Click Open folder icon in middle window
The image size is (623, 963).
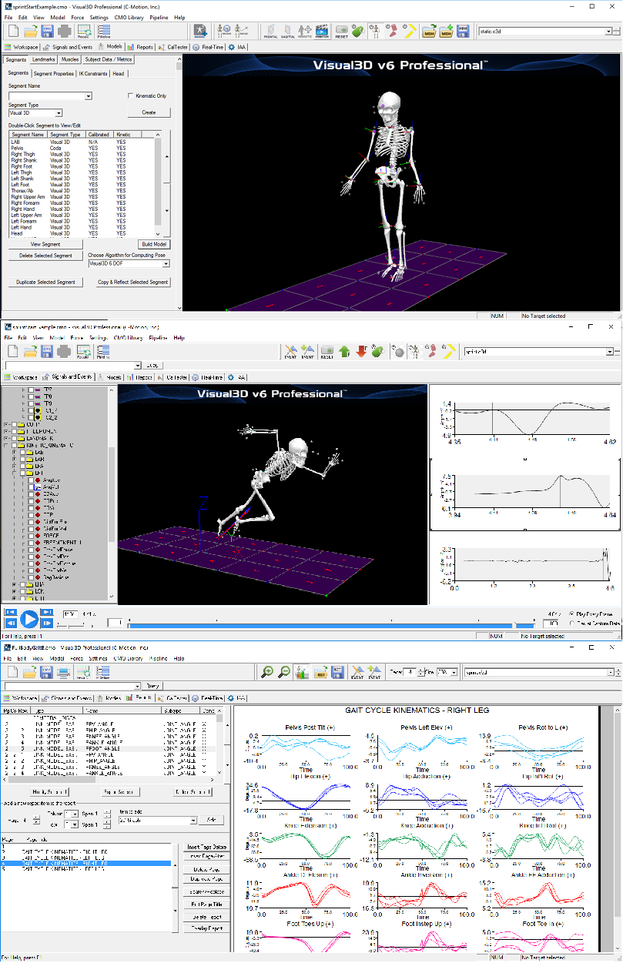[x=31, y=351]
